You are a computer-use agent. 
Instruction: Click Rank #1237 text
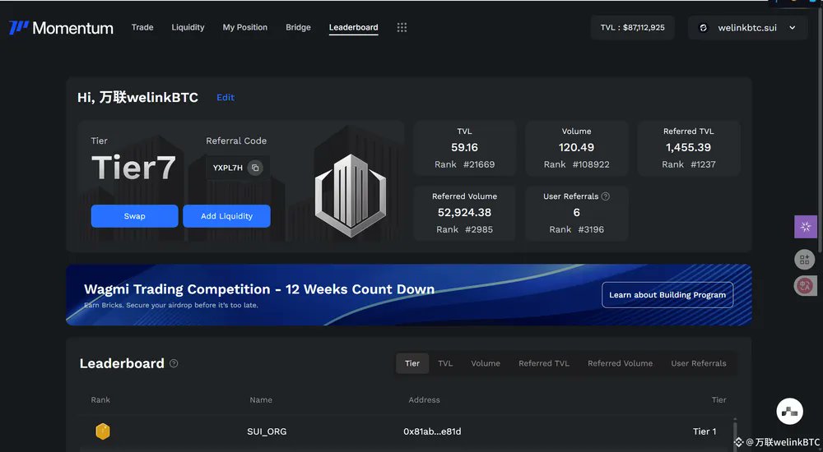pyautogui.click(x=688, y=164)
